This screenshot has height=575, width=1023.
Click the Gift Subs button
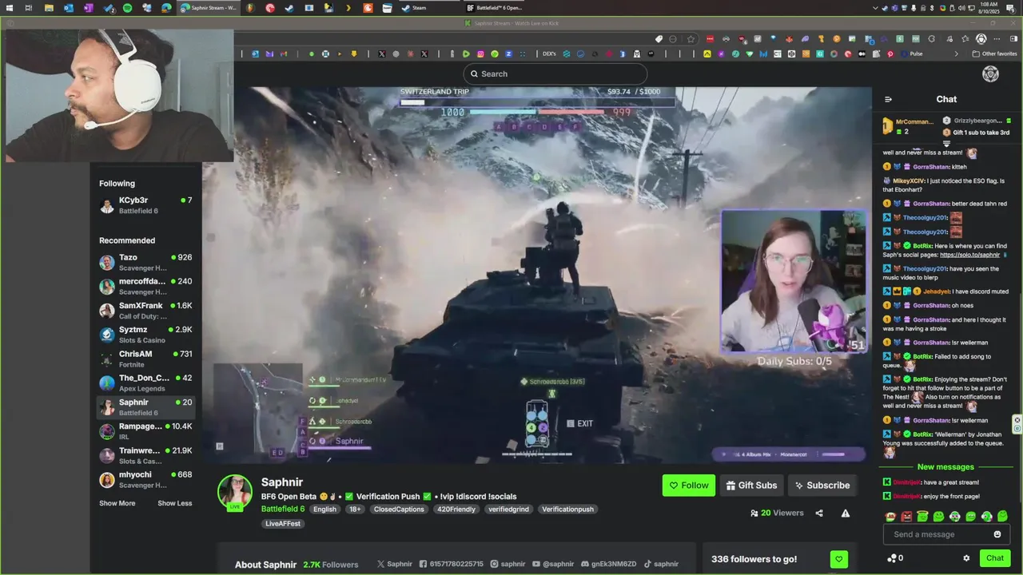(751, 486)
